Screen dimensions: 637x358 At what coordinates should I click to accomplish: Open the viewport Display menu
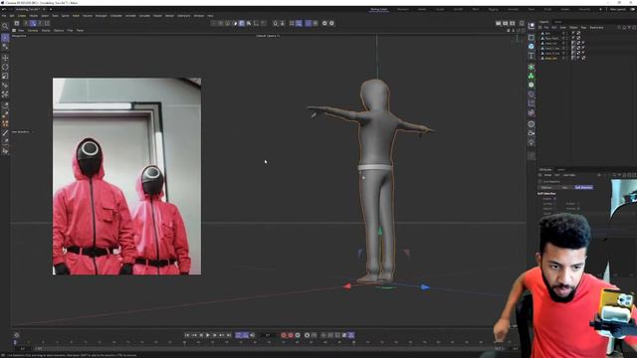[x=46, y=31]
